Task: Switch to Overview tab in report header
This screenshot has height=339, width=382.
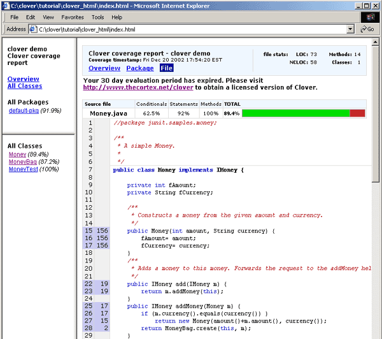Action: click(104, 68)
